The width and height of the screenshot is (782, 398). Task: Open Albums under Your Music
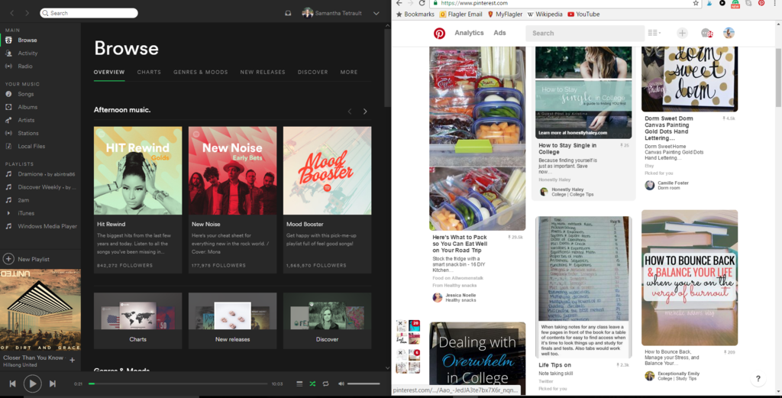pos(27,107)
